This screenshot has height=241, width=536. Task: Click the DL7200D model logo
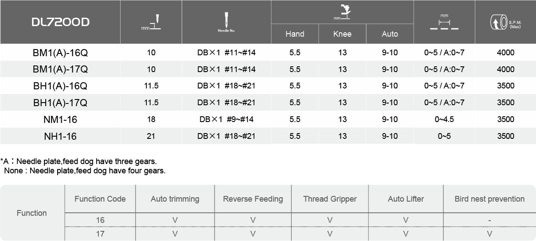point(60,22)
